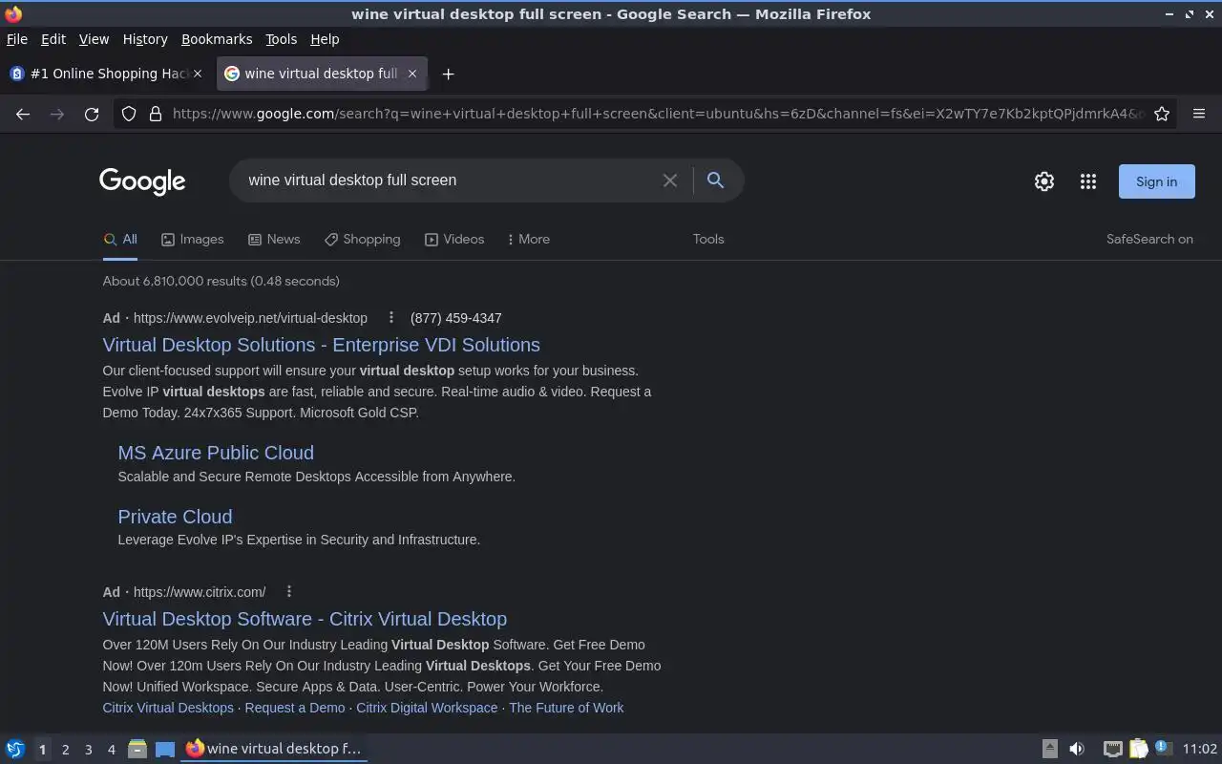Open the Bookmarks menu
Image resolution: width=1222 pixels, height=764 pixels.
217,39
